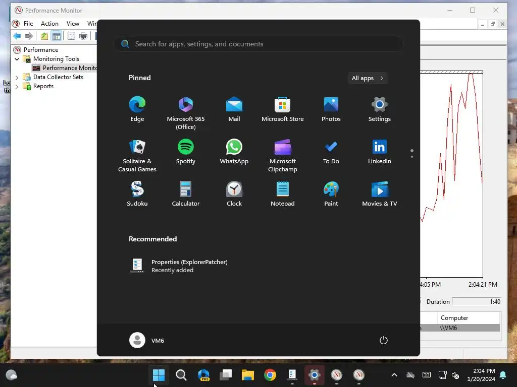Launch LinkedIn pinned app
This screenshot has height=387, width=517.
(380, 152)
